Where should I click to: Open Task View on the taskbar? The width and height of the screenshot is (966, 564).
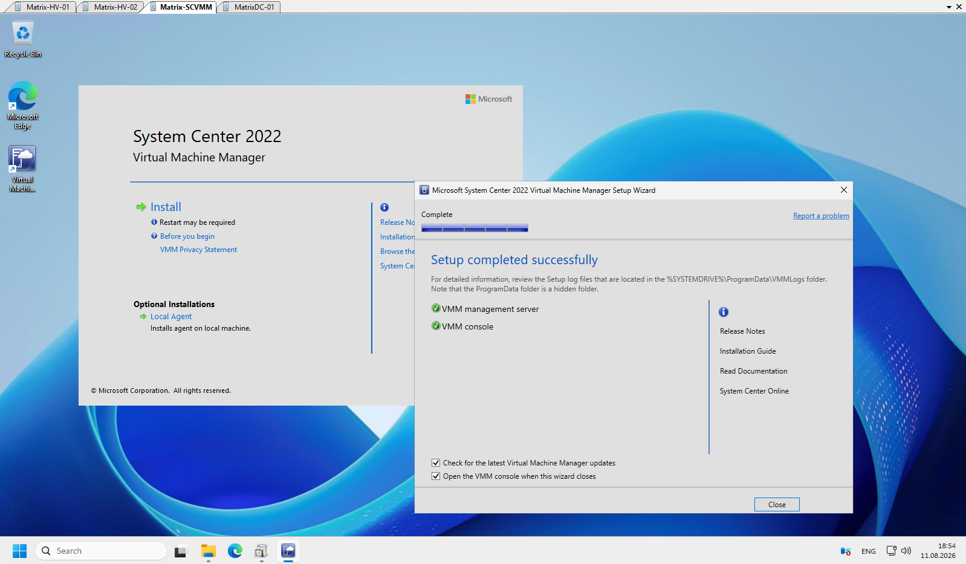pyautogui.click(x=181, y=551)
